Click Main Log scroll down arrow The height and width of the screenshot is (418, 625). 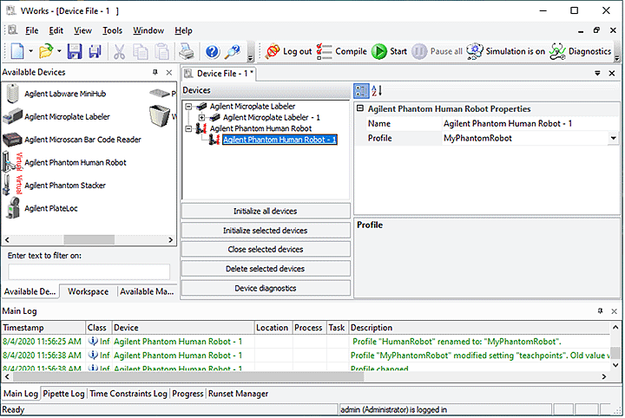(615, 364)
